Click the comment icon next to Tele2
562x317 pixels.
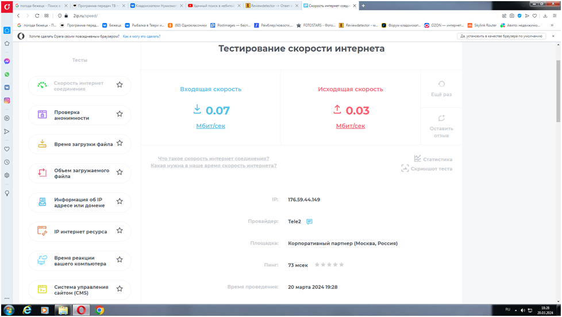[309, 222]
